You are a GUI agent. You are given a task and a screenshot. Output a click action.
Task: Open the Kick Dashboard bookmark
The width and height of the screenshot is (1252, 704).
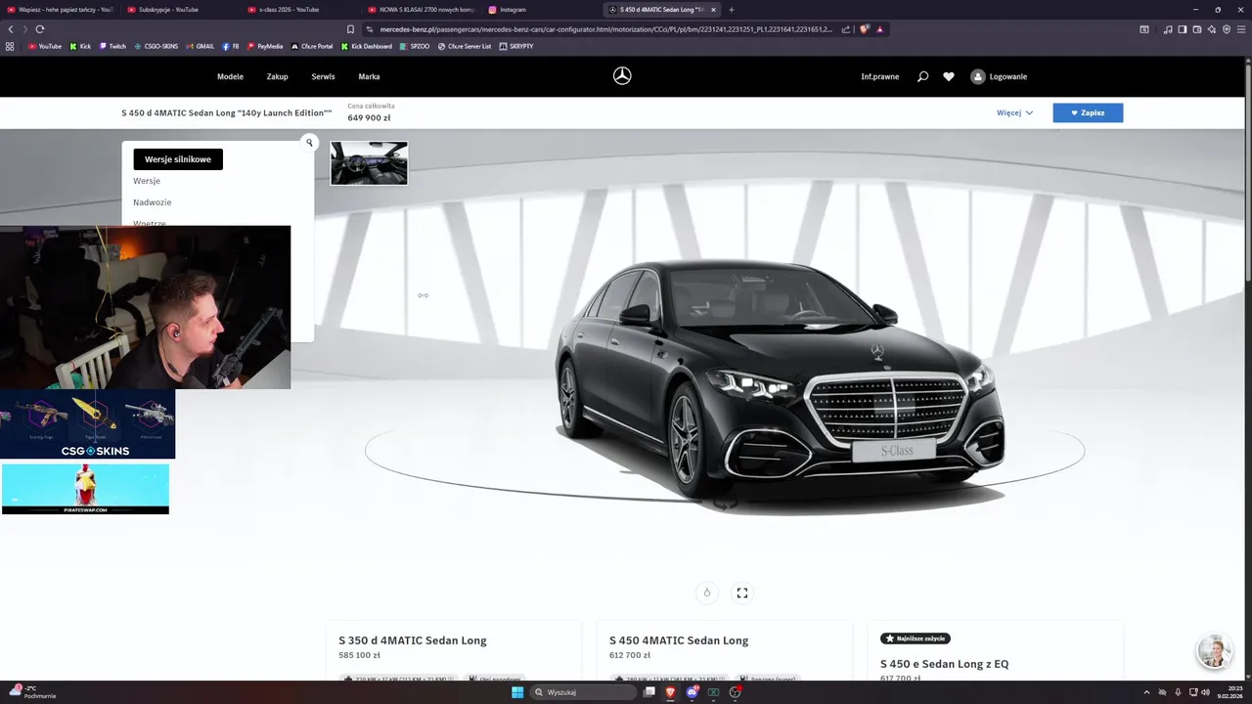point(367,46)
